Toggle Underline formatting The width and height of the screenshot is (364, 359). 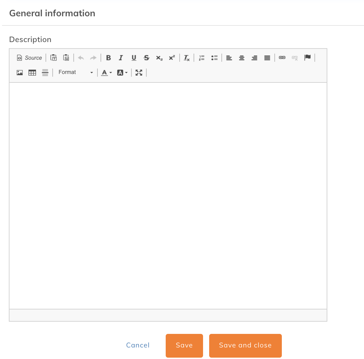(134, 58)
